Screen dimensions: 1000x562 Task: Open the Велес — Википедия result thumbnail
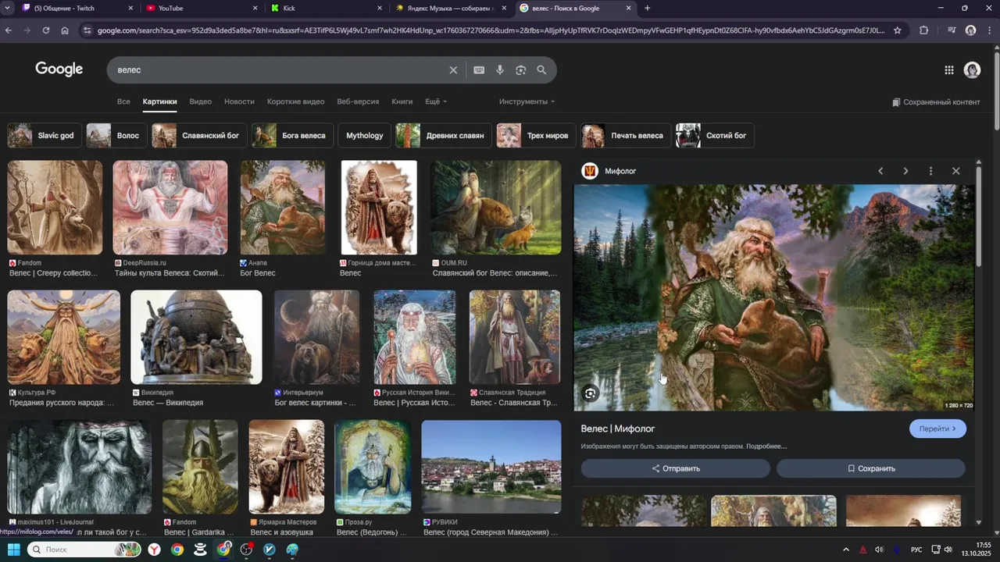coord(196,337)
